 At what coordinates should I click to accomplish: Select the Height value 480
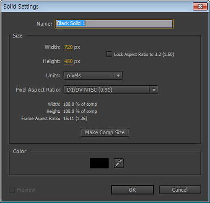pos(68,61)
